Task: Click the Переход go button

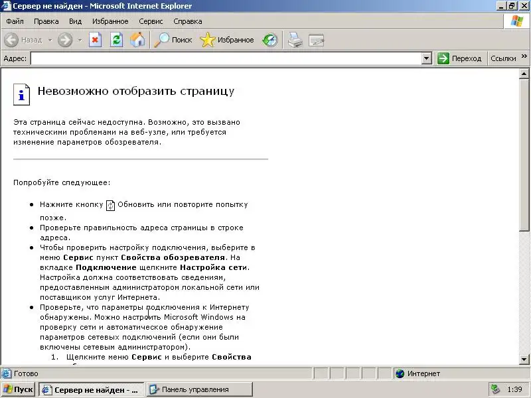Action: (x=459, y=58)
